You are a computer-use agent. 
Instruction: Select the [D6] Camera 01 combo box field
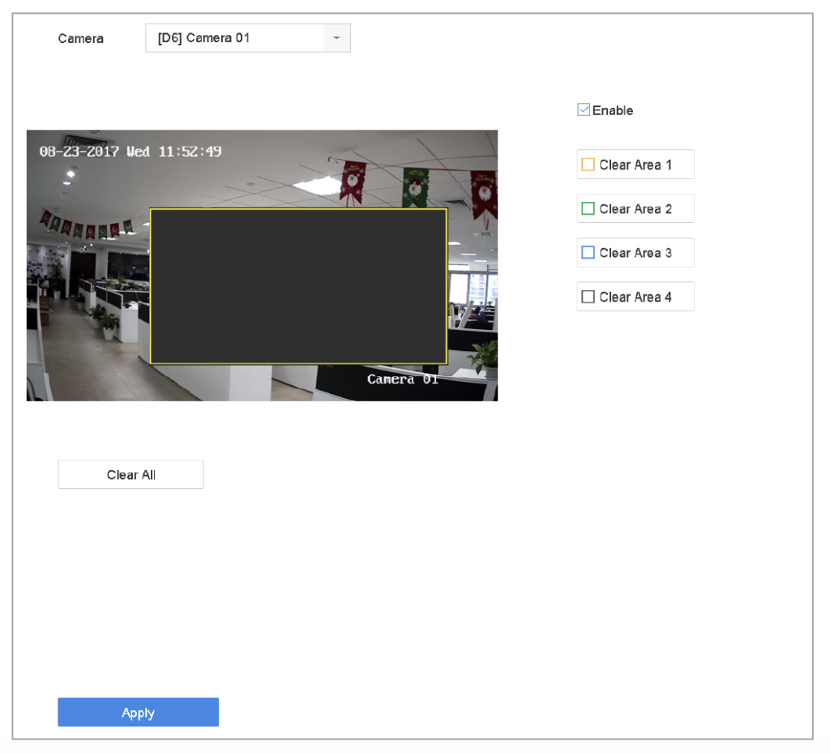(235, 37)
